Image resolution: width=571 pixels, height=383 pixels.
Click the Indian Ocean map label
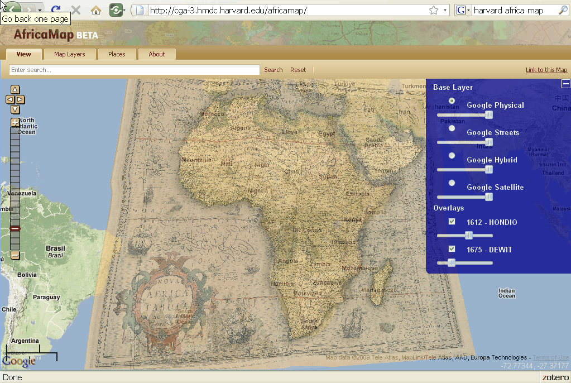507,293
